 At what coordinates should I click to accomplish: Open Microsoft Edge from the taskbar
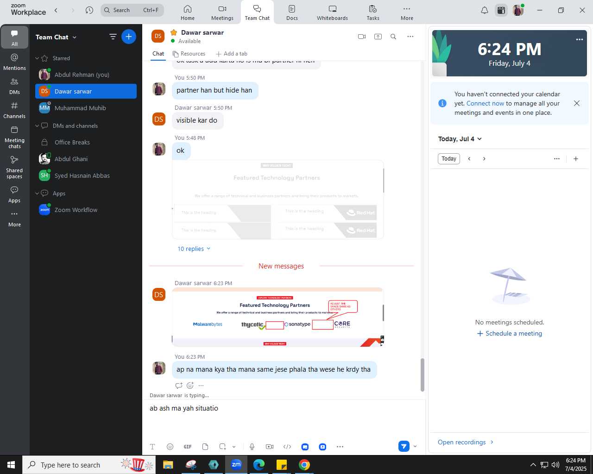pyautogui.click(x=259, y=465)
